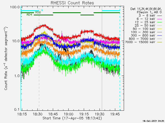Click the red line swatch for 100-300 keV
Viewport: 165px width, 123px height.
[x=160, y=32]
